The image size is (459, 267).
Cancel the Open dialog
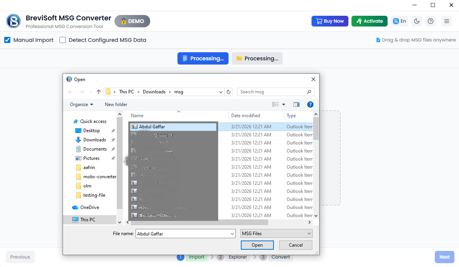296,245
